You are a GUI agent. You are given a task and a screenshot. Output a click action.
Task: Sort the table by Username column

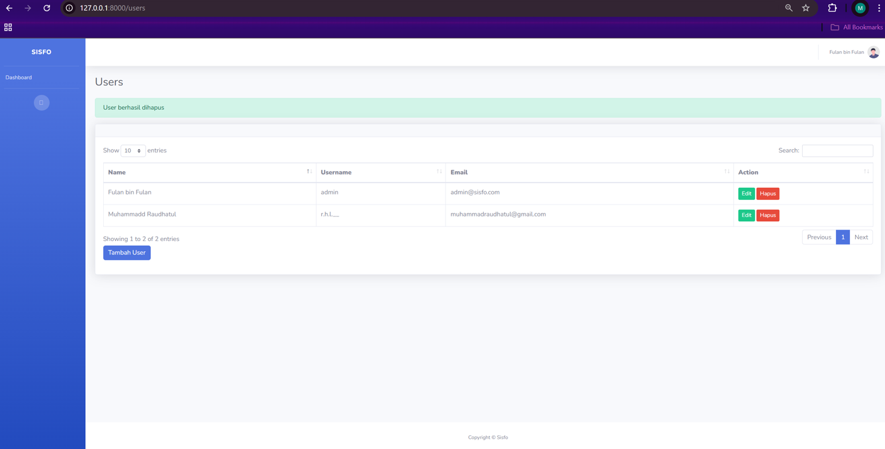[380, 172]
